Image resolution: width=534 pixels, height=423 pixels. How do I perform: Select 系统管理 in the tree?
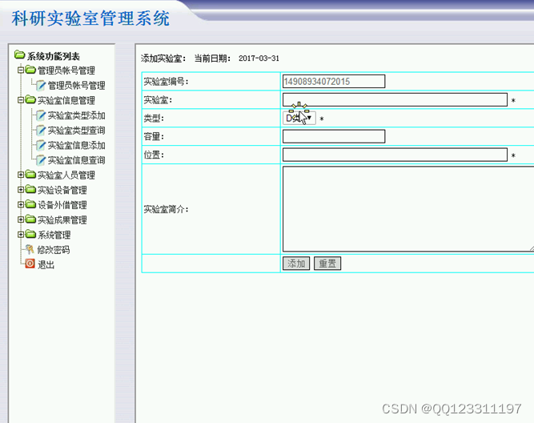pyautogui.click(x=54, y=235)
